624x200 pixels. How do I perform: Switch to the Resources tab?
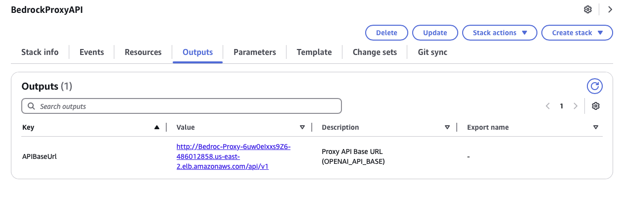point(143,52)
